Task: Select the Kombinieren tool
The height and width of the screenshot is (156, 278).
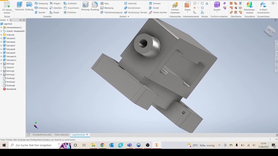Action: click(132, 8)
